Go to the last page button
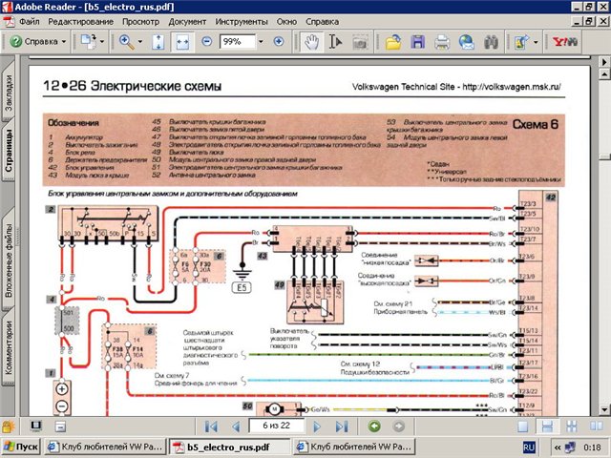This screenshot has width=611, height=458. (x=342, y=427)
